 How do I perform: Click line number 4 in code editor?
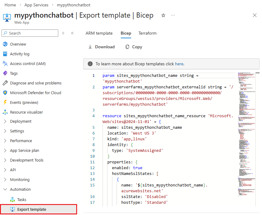click(94, 116)
